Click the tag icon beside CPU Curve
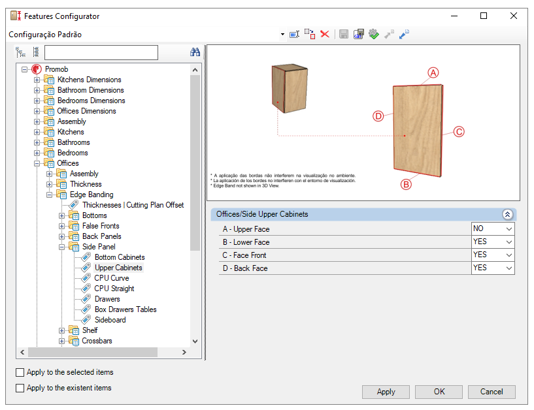The height and width of the screenshot is (410, 534). (86, 278)
